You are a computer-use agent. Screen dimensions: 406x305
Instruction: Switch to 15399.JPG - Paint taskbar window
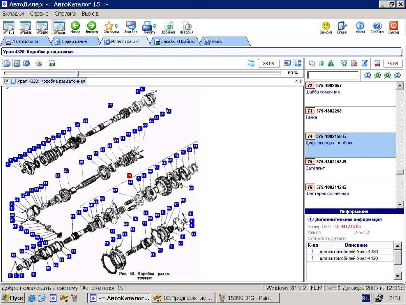pos(249,298)
